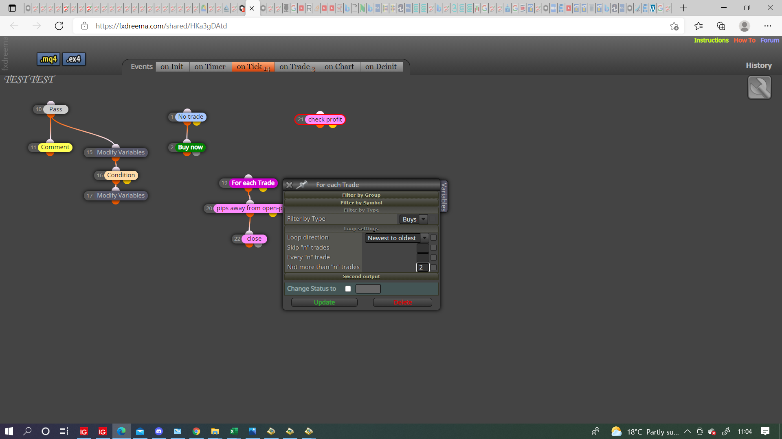Image resolution: width=782 pixels, height=439 pixels.
Task: Tick the Not more than n trades checkbox
Action: tap(433, 267)
